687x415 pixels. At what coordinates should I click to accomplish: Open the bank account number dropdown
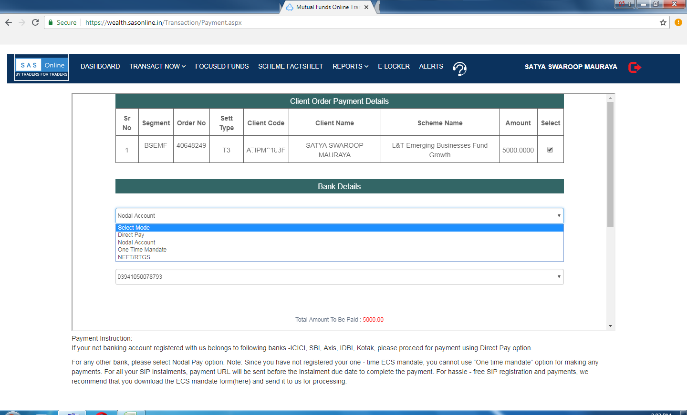(339, 277)
